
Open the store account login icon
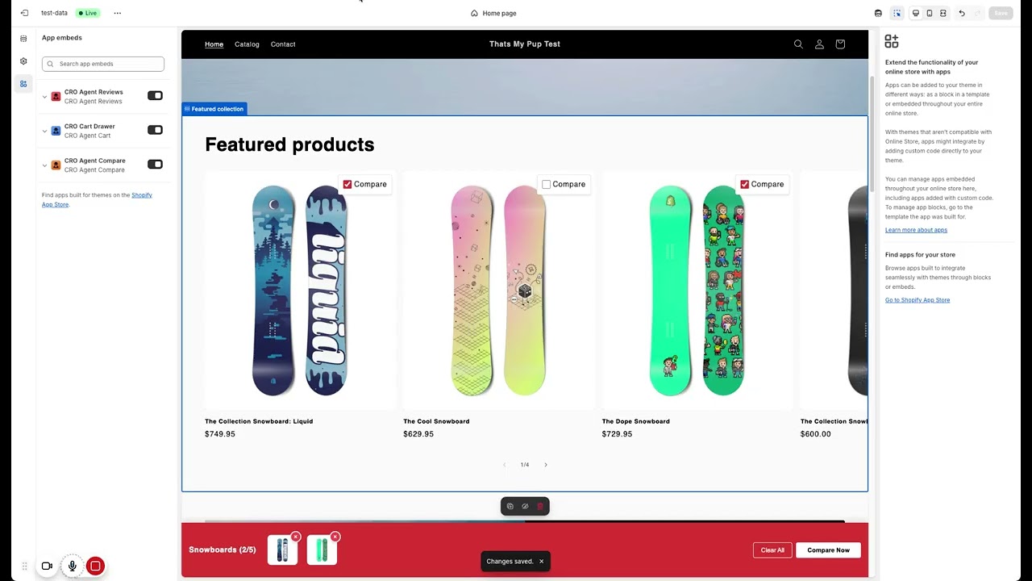point(819,44)
